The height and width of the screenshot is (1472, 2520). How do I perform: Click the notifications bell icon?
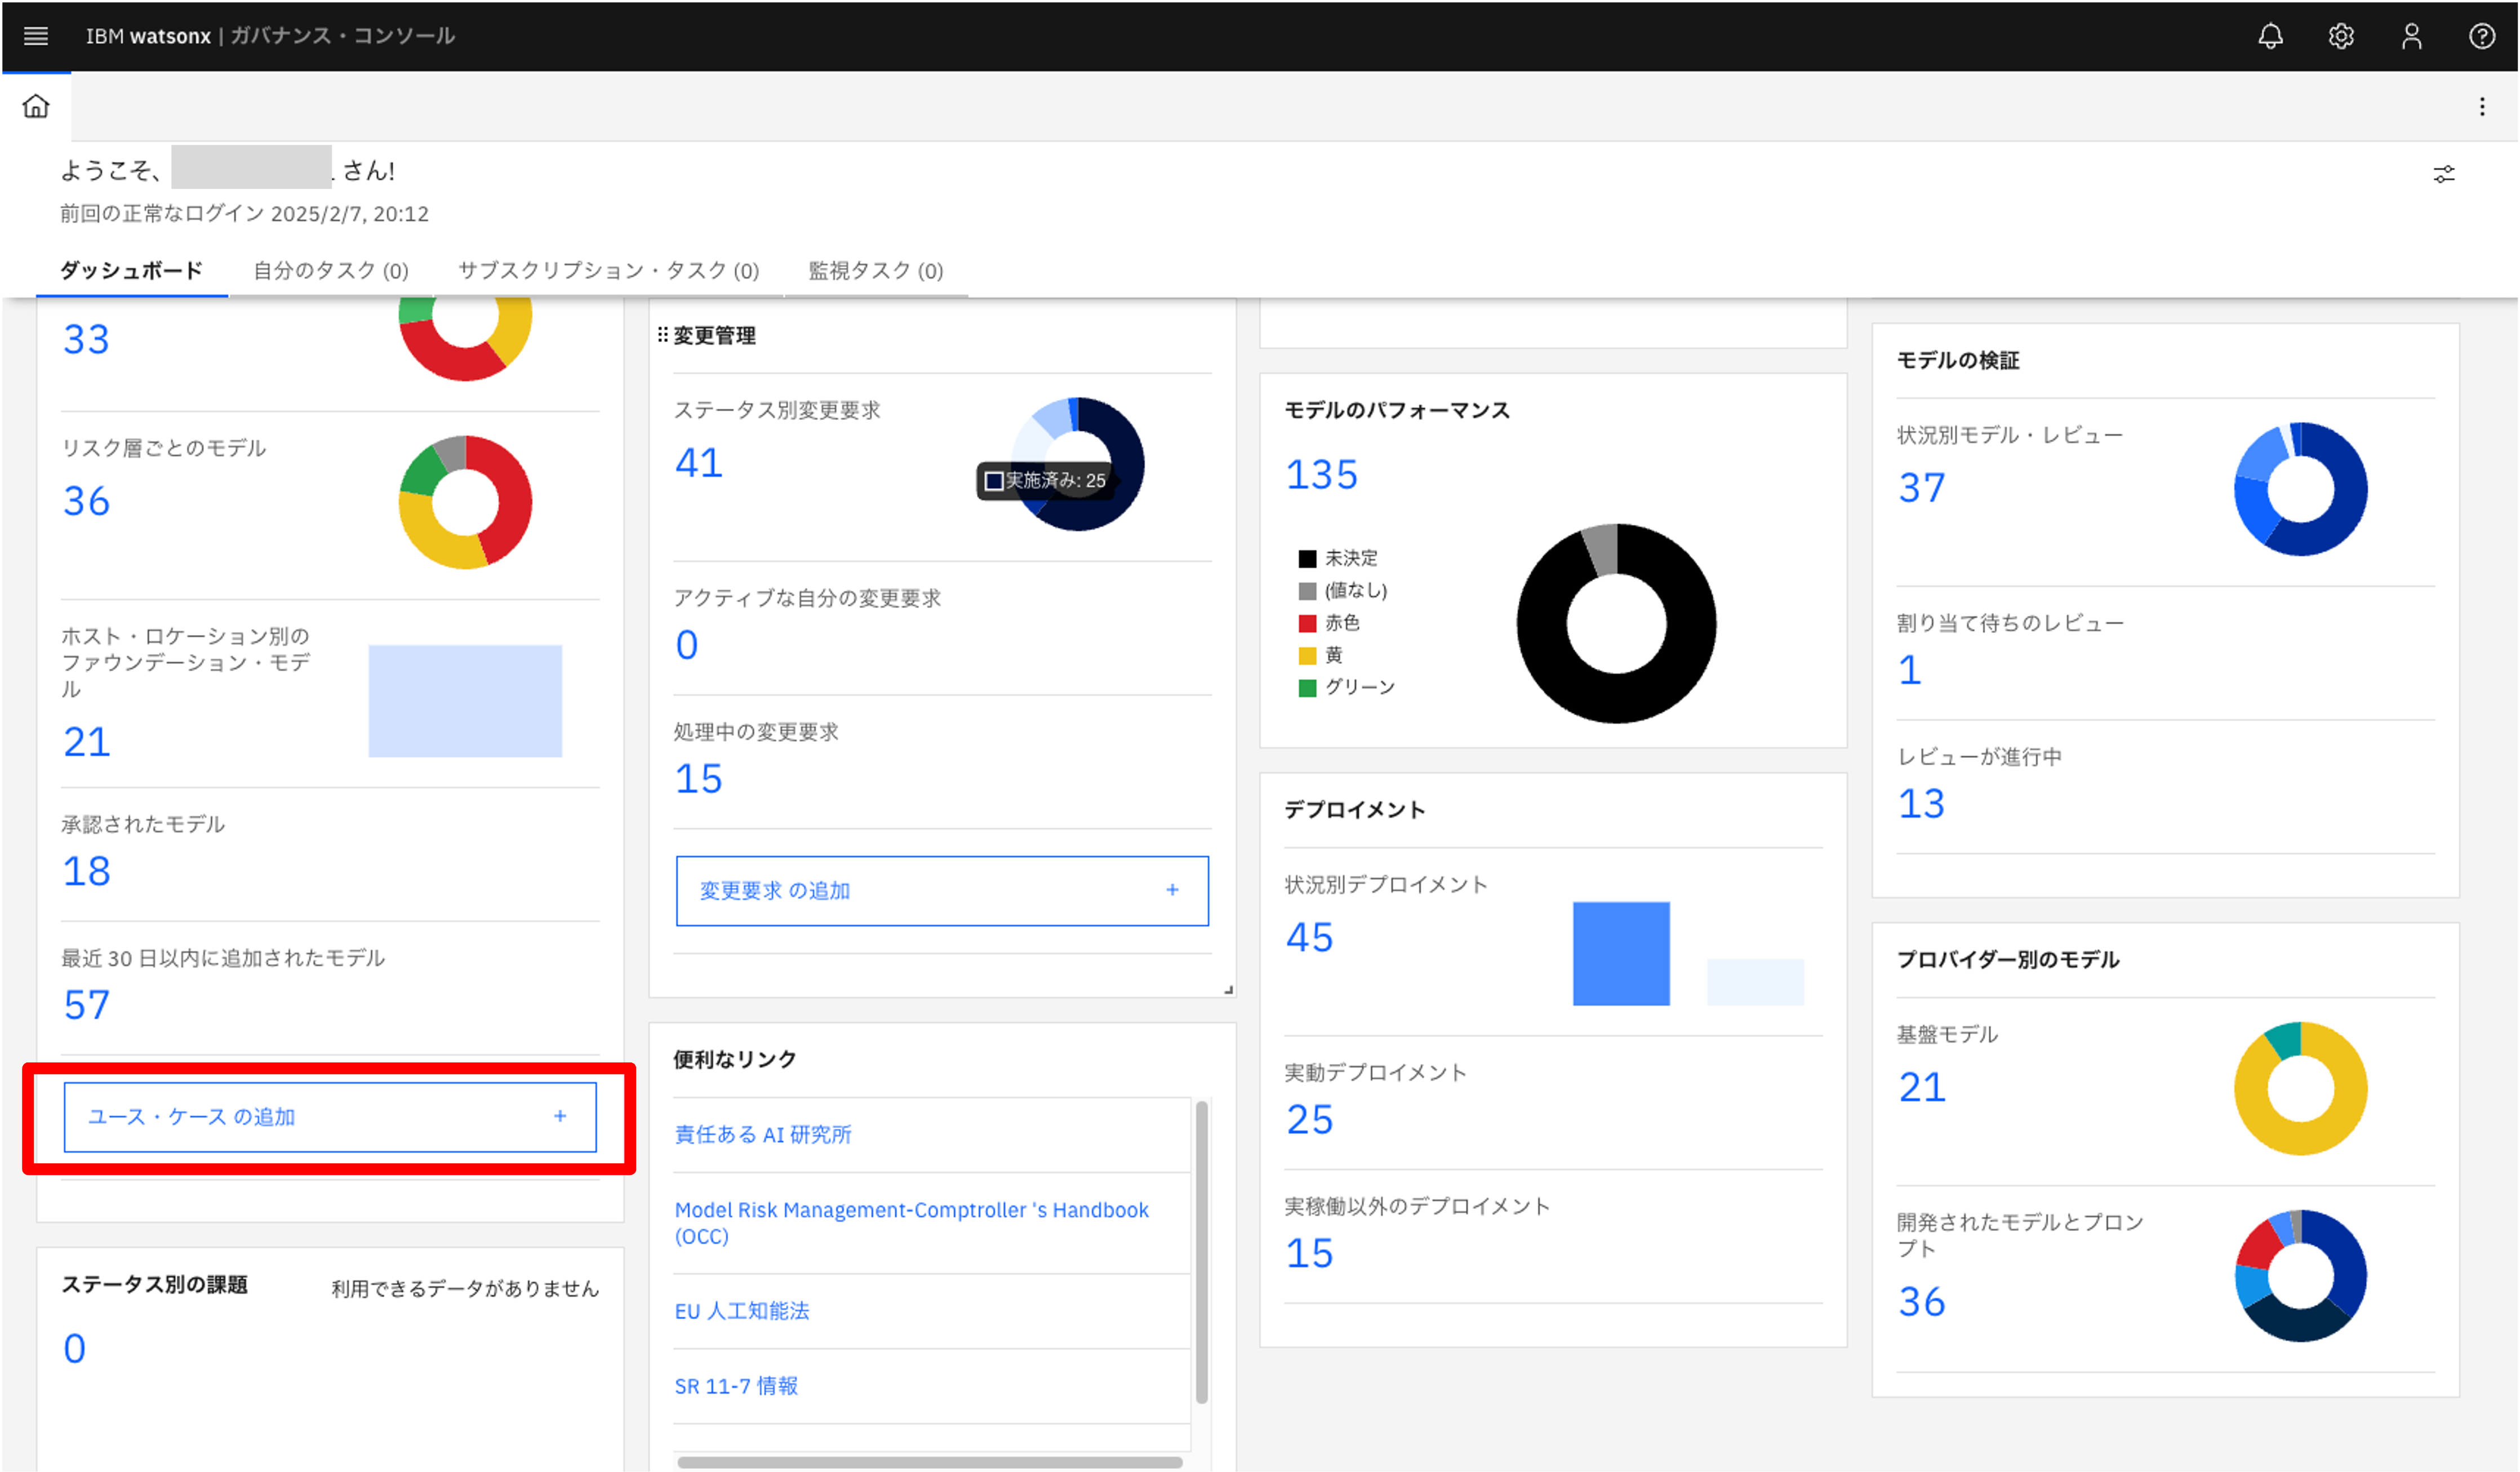(x=2270, y=36)
